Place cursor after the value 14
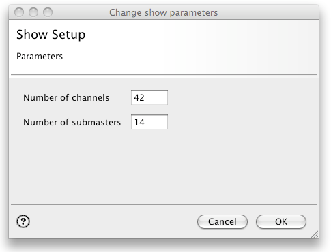This screenshot has height=252, width=331. pyautogui.click(x=145, y=122)
